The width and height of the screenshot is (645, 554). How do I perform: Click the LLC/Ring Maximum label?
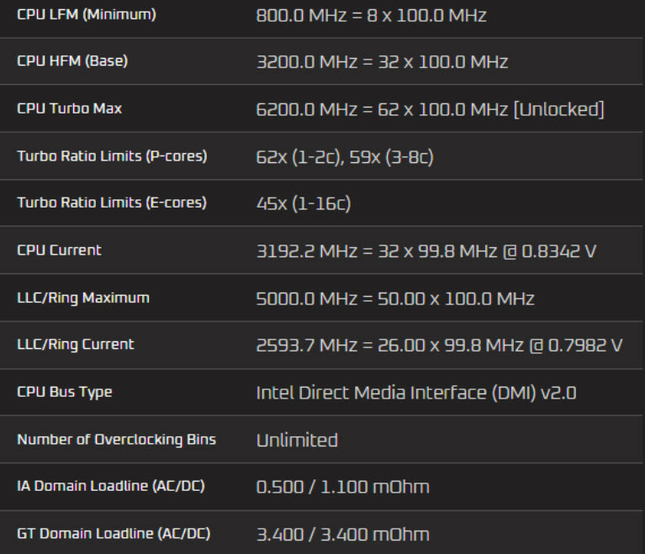83,298
